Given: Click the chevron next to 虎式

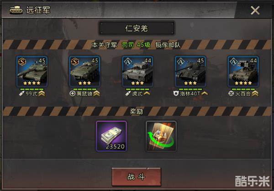Looking at the screenshot, I should pyautogui.click(x=147, y=93).
